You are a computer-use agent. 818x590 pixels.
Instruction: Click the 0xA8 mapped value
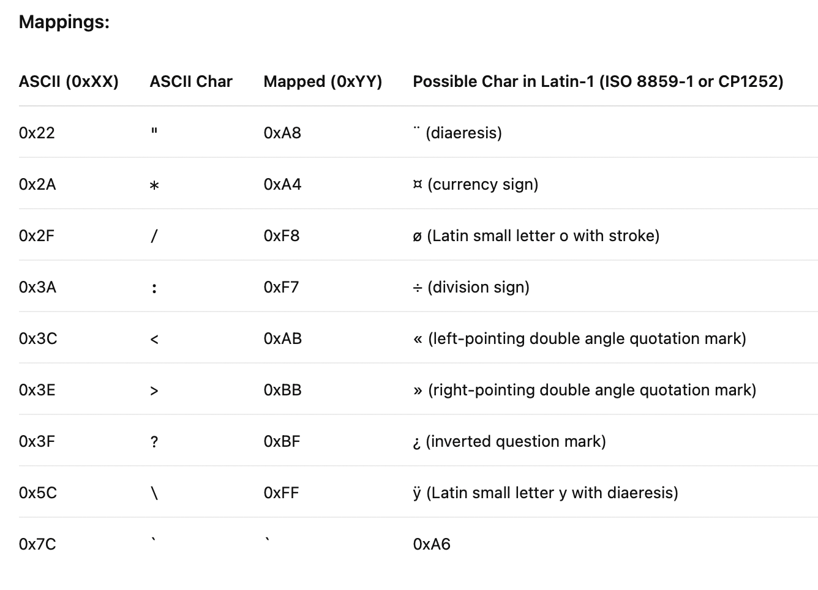pos(282,133)
